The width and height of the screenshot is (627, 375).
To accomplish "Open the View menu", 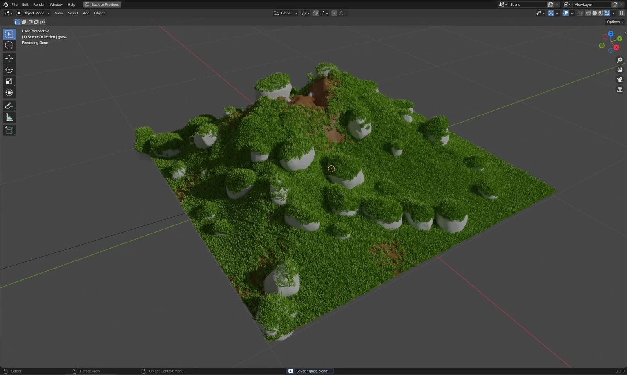I will (59, 13).
